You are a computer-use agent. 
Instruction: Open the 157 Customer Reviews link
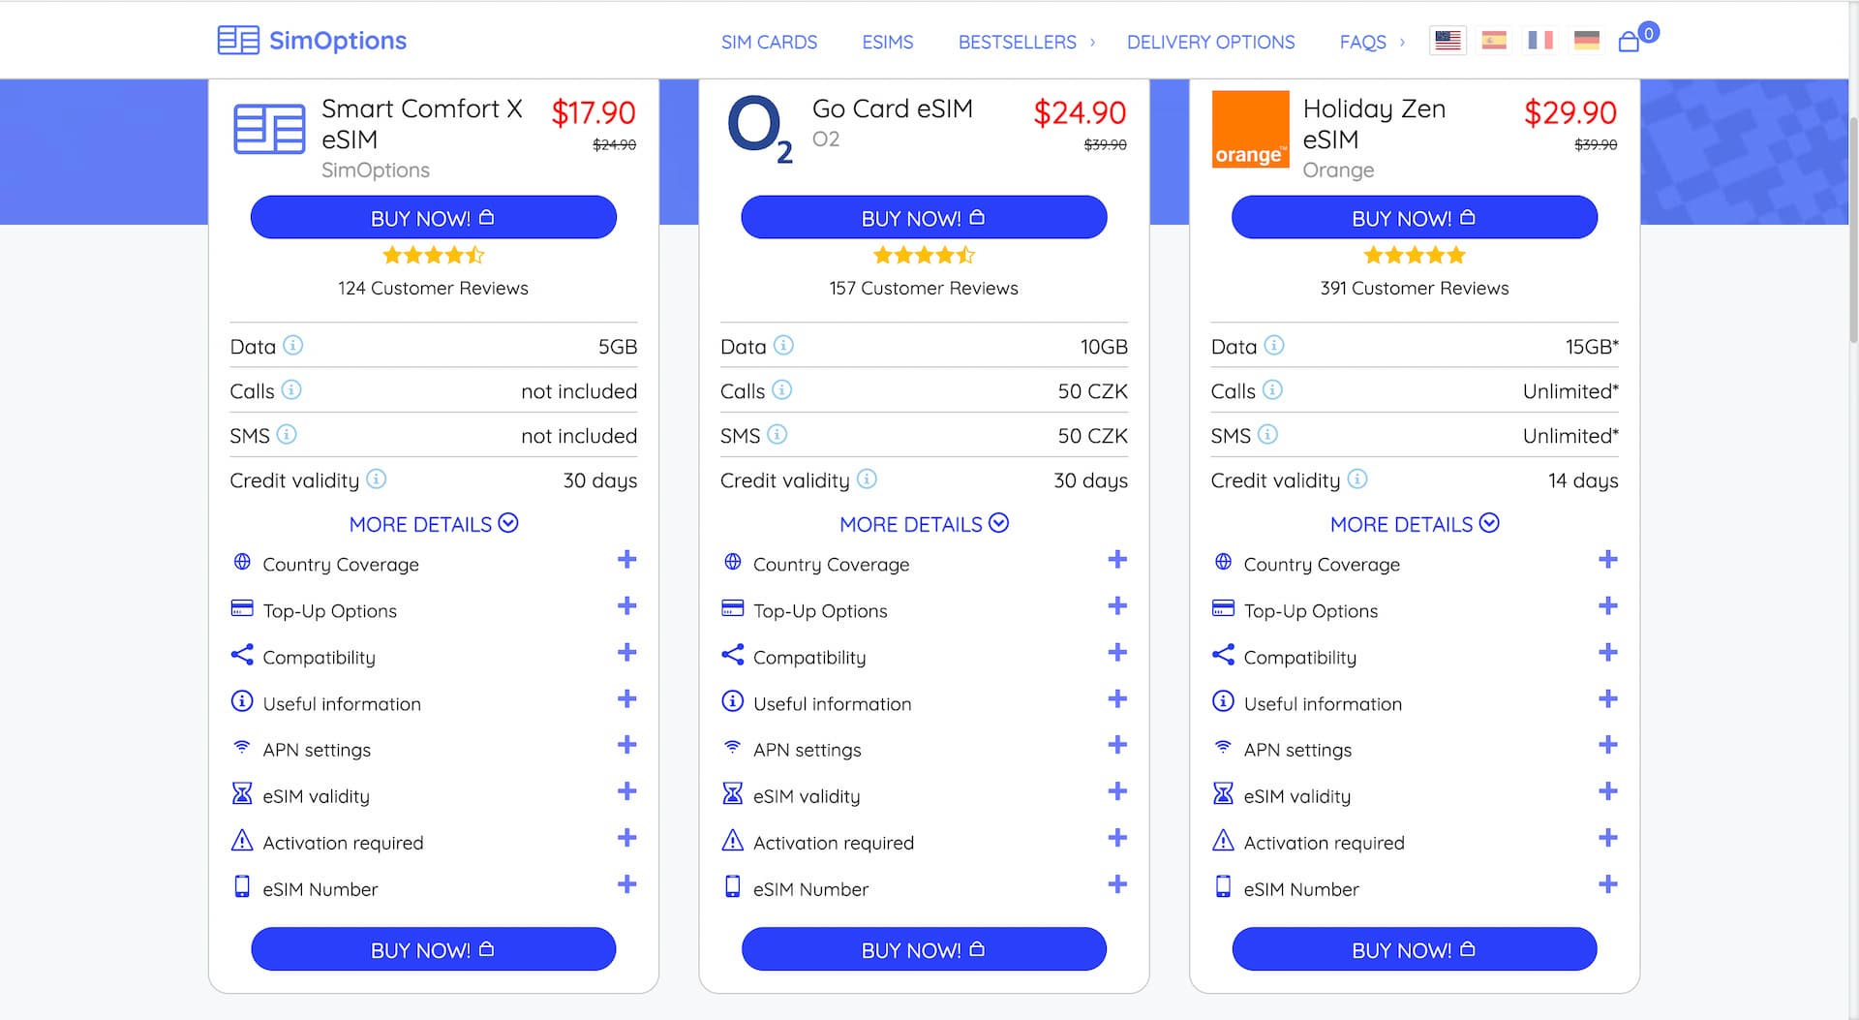coord(924,288)
